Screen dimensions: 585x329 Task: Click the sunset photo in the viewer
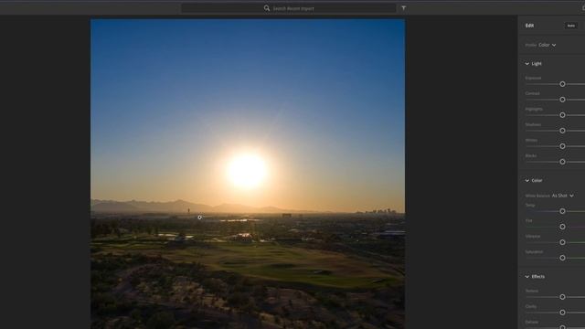pos(248,175)
